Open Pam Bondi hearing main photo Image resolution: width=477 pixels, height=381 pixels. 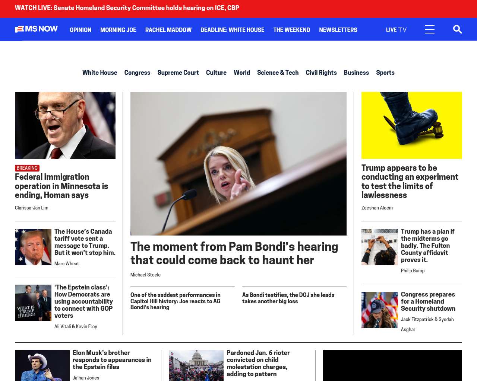coord(238,164)
